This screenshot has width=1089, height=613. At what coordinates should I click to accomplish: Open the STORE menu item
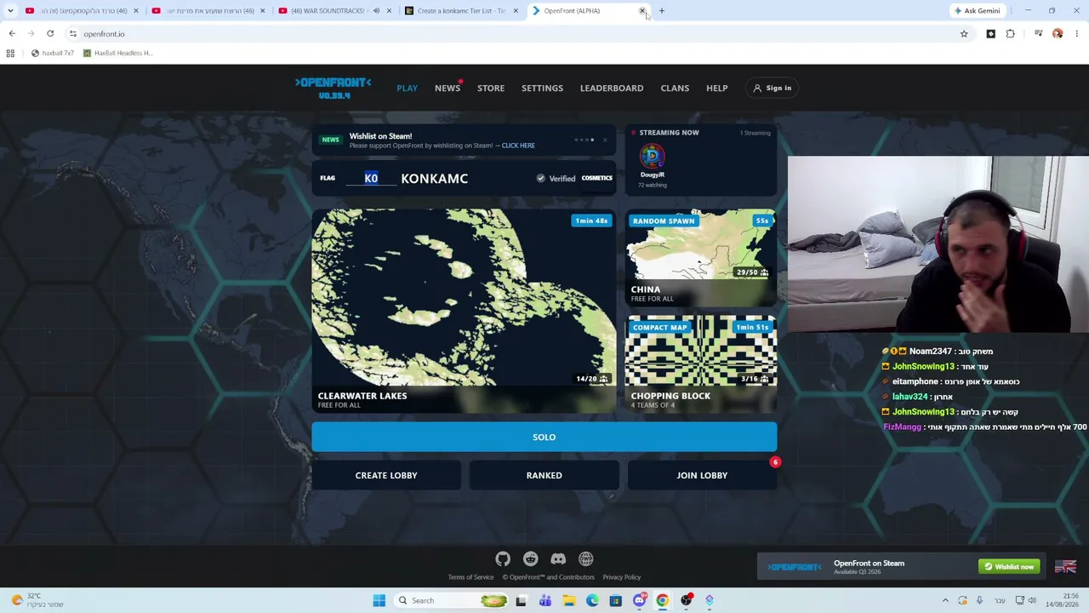pyautogui.click(x=491, y=88)
